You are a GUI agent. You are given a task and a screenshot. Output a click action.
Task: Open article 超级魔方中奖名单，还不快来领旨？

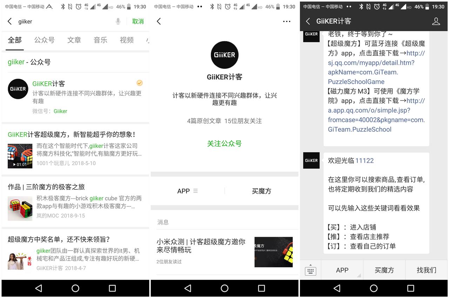pyautogui.click(x=59, y=239)
